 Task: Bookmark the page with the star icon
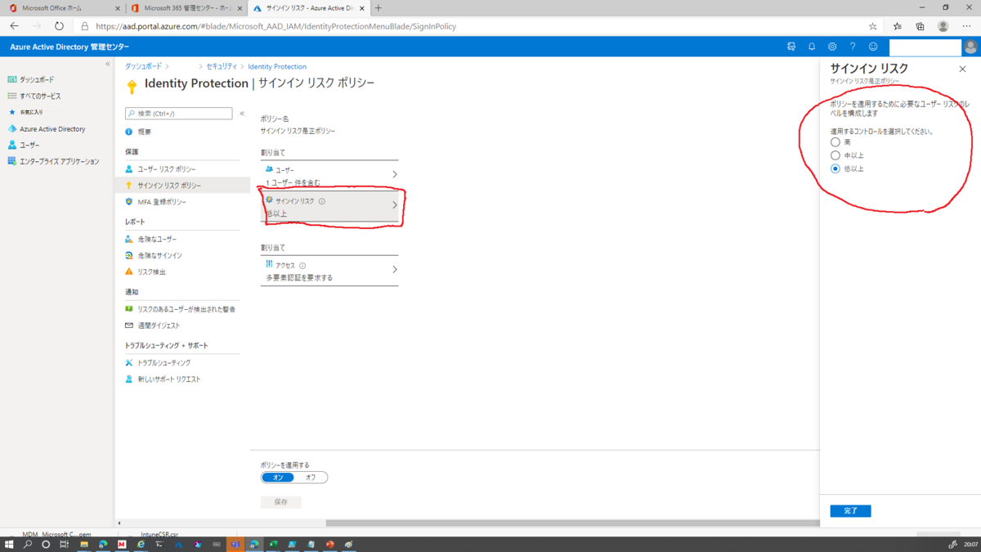[873, 26]
